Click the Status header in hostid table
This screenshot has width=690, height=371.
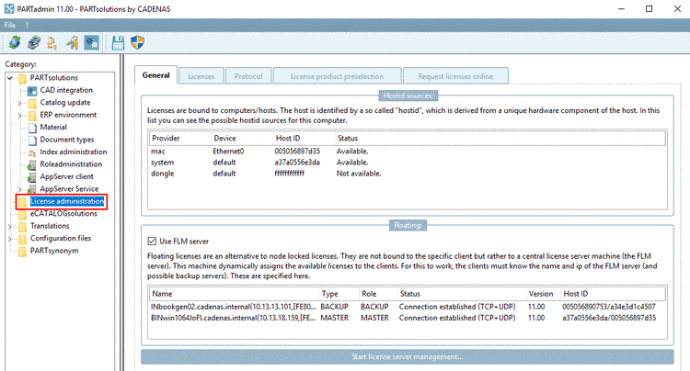tap(500, 139)
